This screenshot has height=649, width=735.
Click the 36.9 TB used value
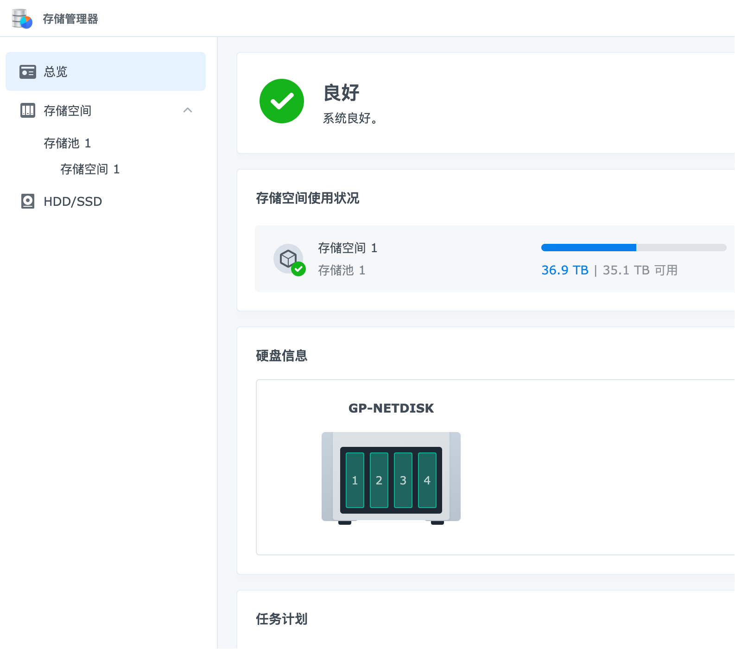coord(565,270)
